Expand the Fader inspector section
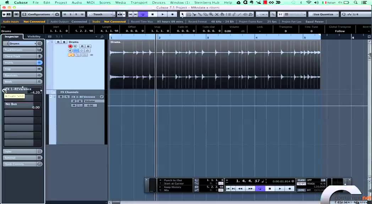372x204 pixels. [x=22, y=152]
